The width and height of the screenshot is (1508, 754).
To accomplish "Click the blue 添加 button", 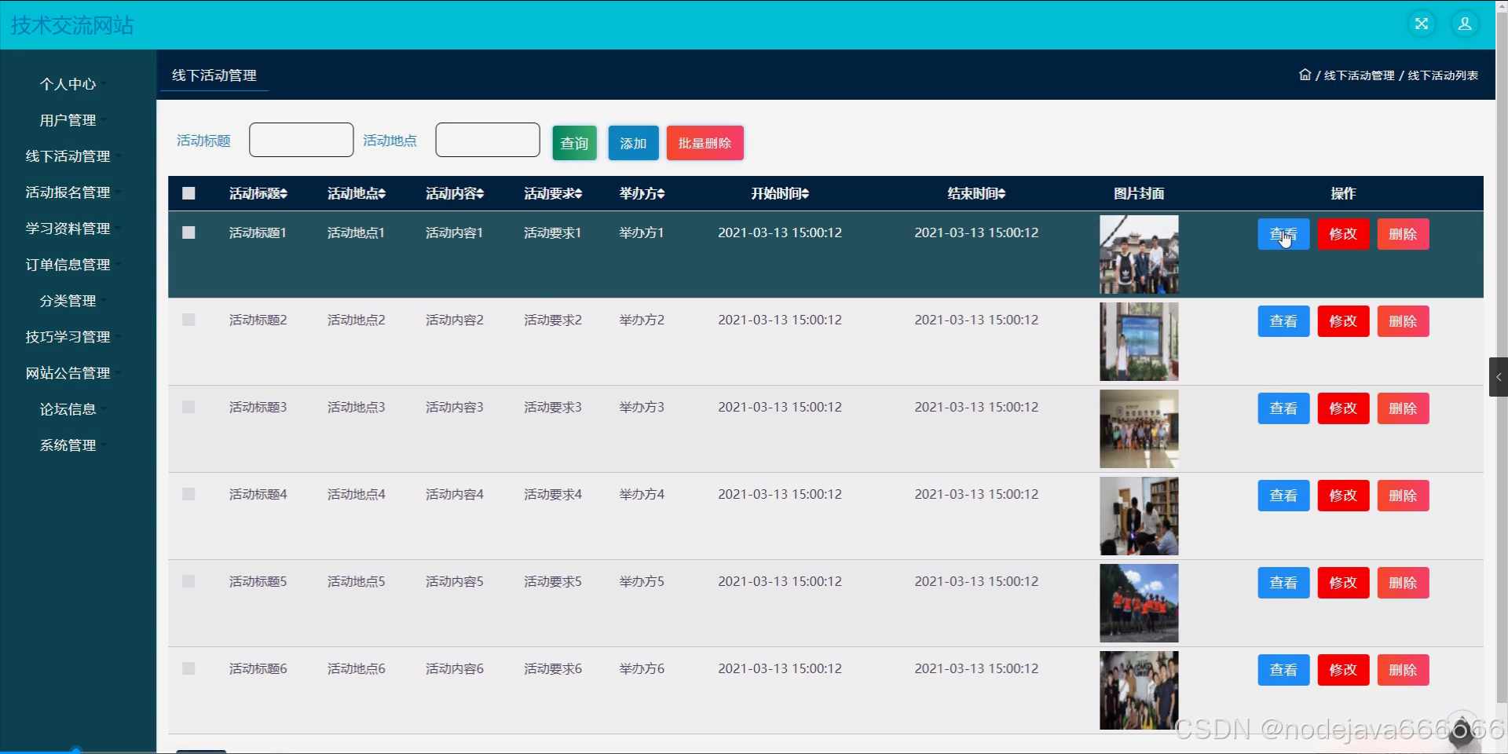I will tap(633, 143).
